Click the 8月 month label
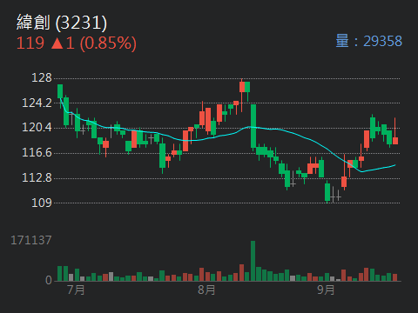 point(206,290)
